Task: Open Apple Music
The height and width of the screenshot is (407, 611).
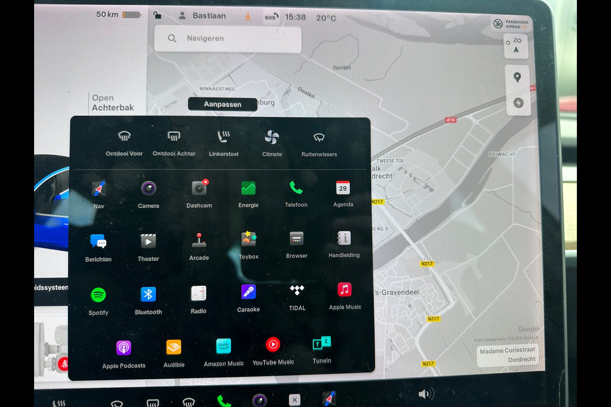Action: point(345,296)
